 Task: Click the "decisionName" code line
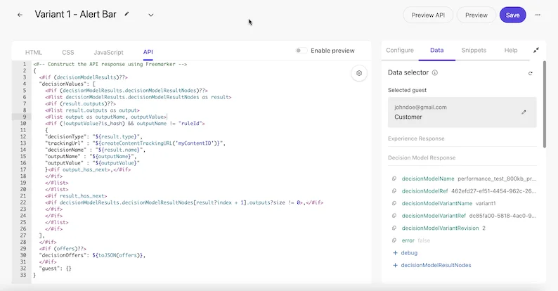point(95,150)
